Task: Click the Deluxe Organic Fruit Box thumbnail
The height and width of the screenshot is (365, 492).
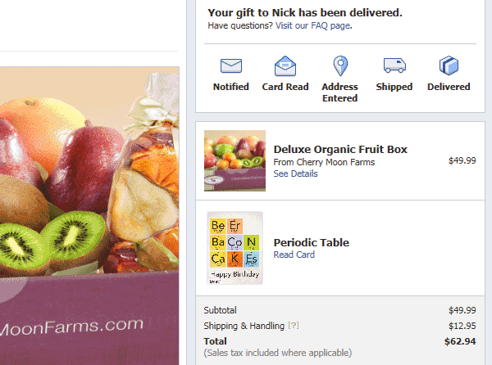Action: point(235,160)
